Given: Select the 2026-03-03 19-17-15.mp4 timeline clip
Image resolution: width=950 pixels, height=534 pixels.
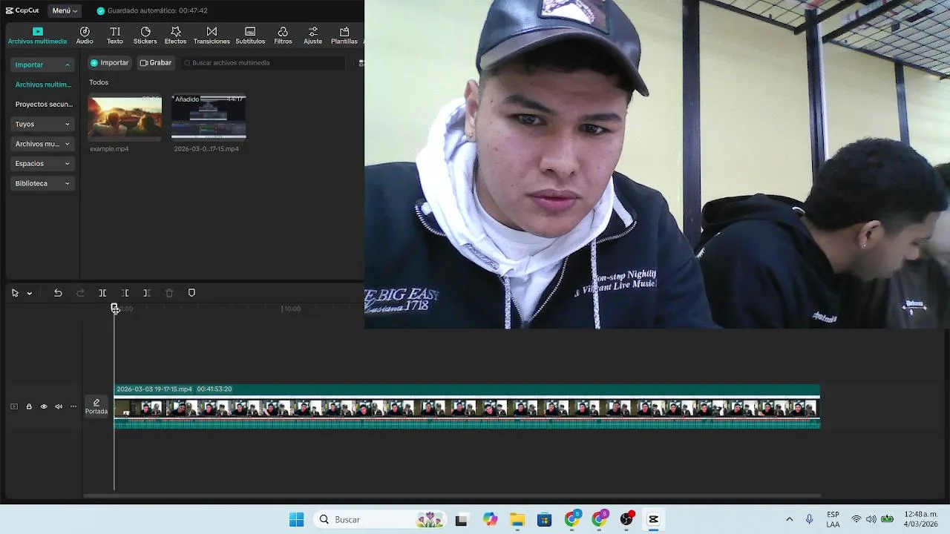Looking at the screenshot, I should coord(467,406).
